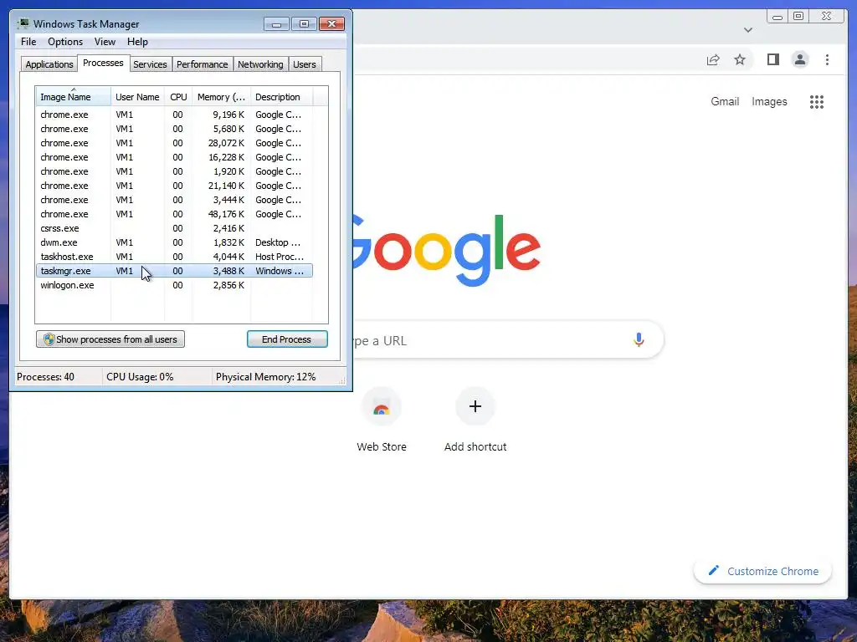857x642 pixels.
Task: Select the dwm.exe process row
Action: point(174,242)
